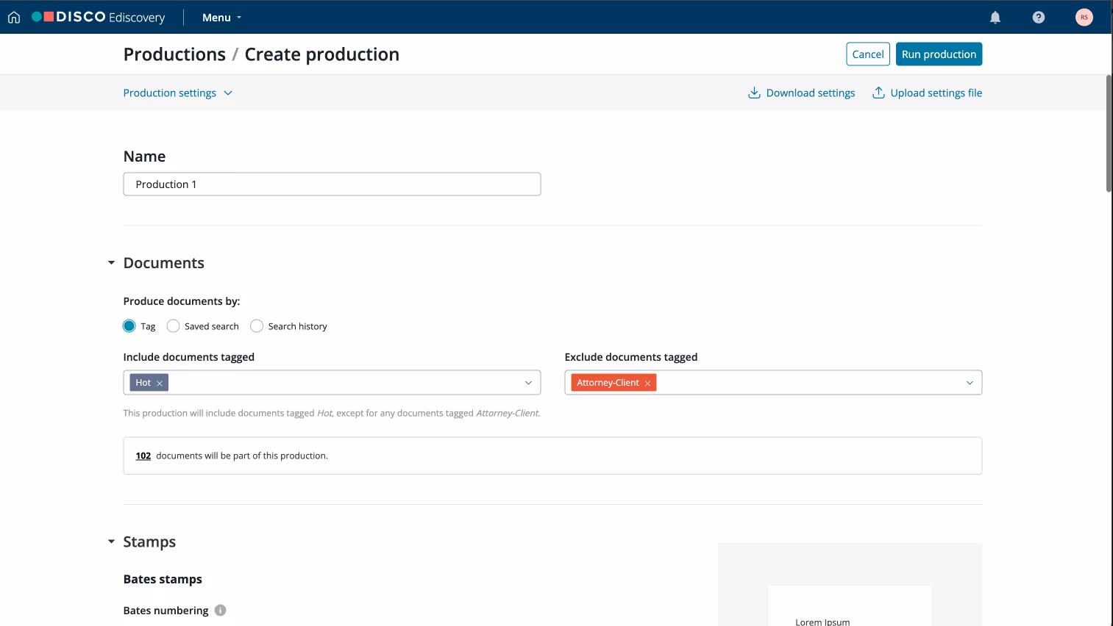Click the Create production title

coord(322,54)
